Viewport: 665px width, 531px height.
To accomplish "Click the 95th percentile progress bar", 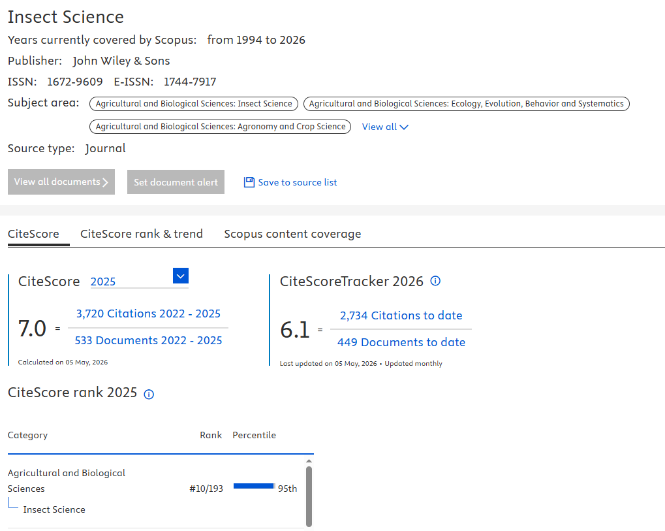I will click(x=255, y=486).
